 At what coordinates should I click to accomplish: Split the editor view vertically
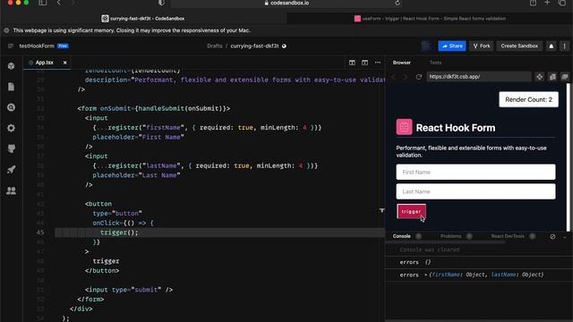click(x=352, y=63)
